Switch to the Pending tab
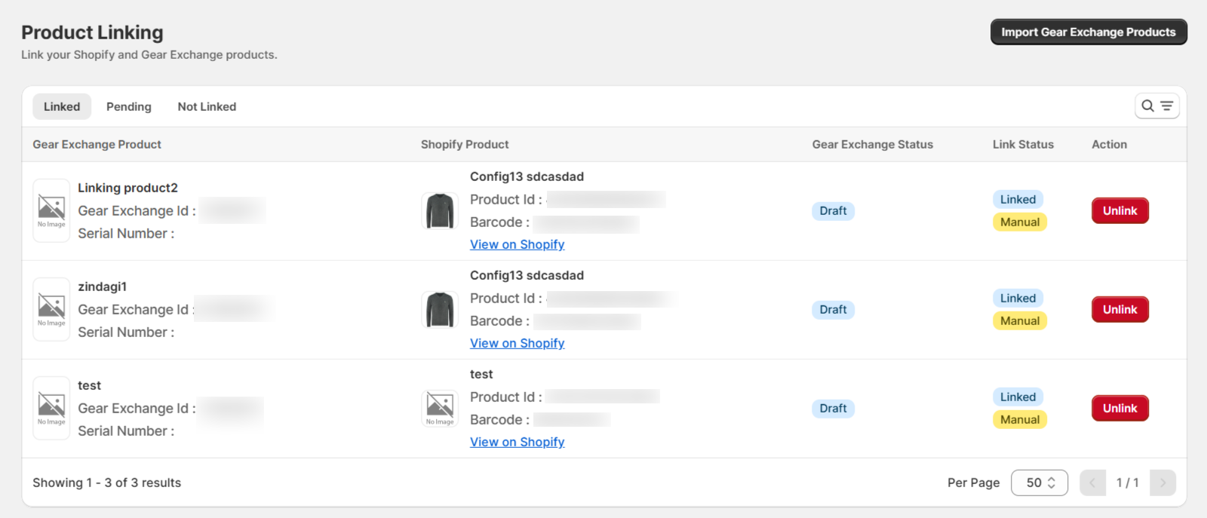1207x518 pixels. [129, 106]
